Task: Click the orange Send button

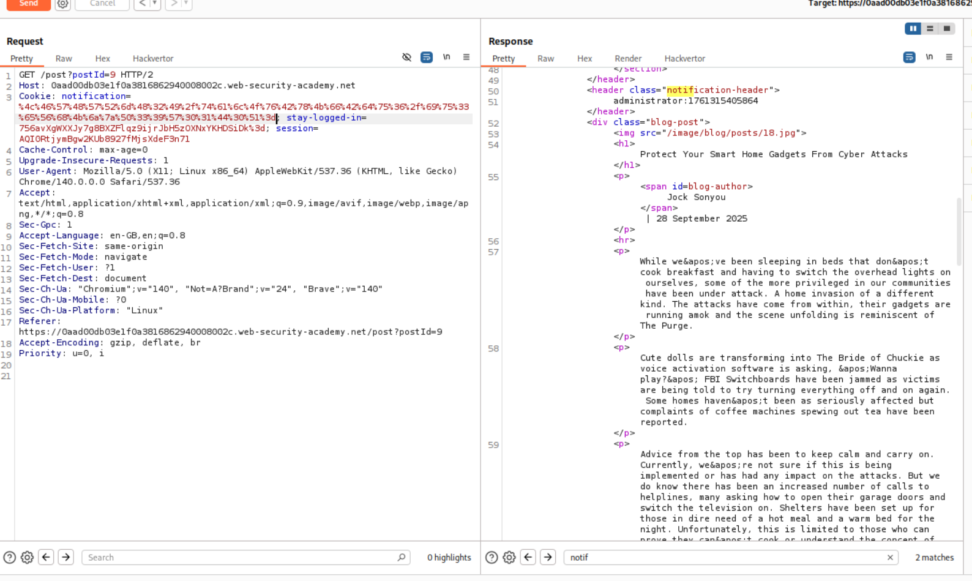Action: pos(28,4)
